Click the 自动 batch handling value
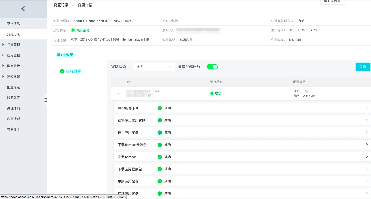Screen dimensions: 371x199 click(x=301, y=21)
